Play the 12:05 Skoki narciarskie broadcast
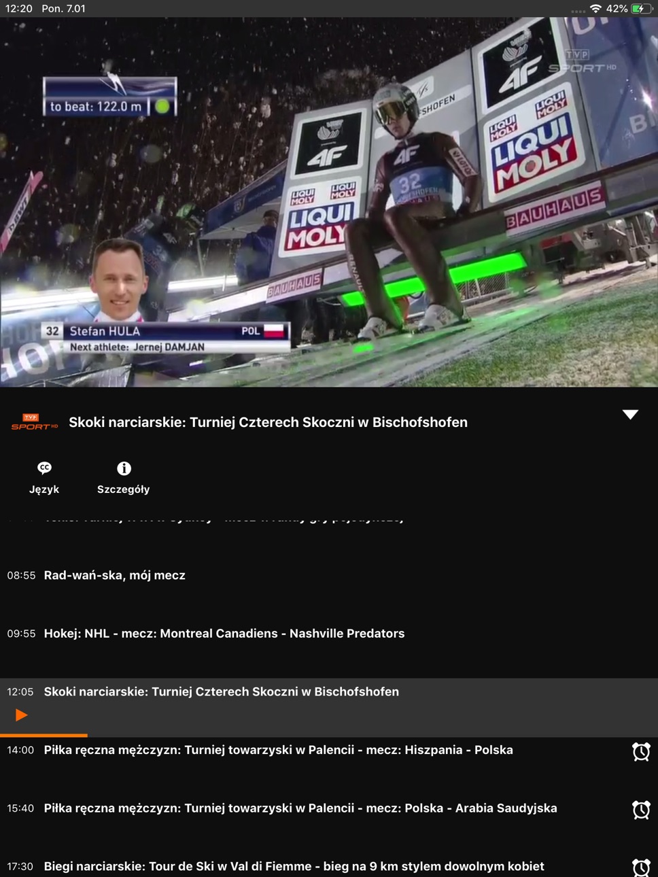Image resolution: width=658 pixels, height=877 pixels. [x=21, y=715]
